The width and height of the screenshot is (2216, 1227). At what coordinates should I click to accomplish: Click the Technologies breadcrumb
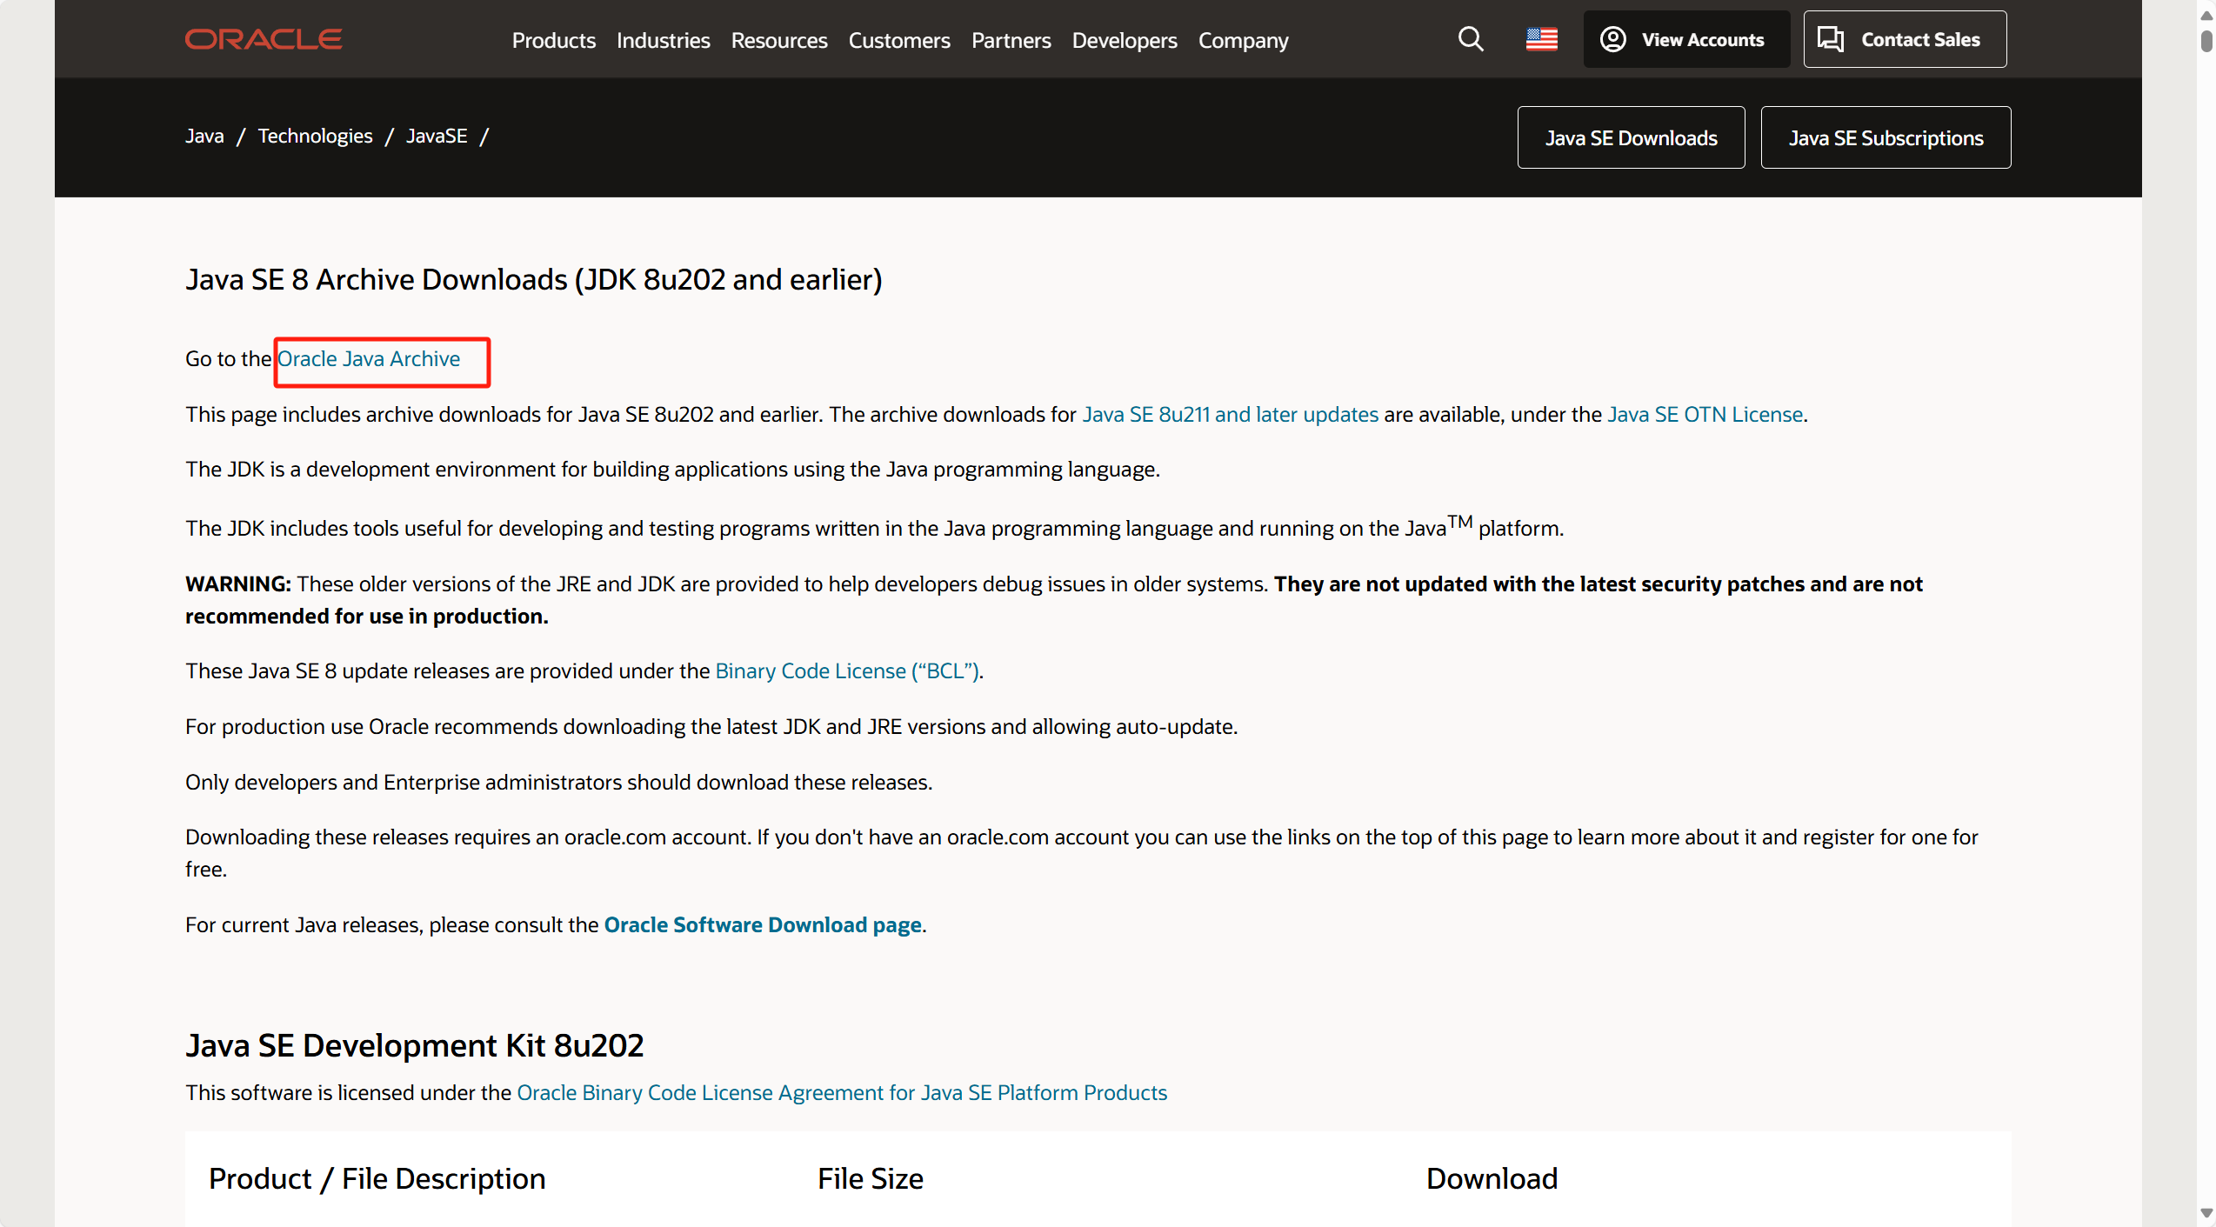click(x=315, y=136)
